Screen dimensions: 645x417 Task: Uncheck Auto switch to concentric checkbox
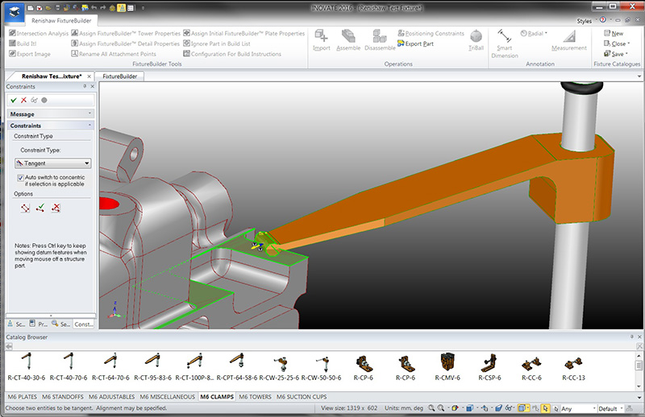coord(20,176)
